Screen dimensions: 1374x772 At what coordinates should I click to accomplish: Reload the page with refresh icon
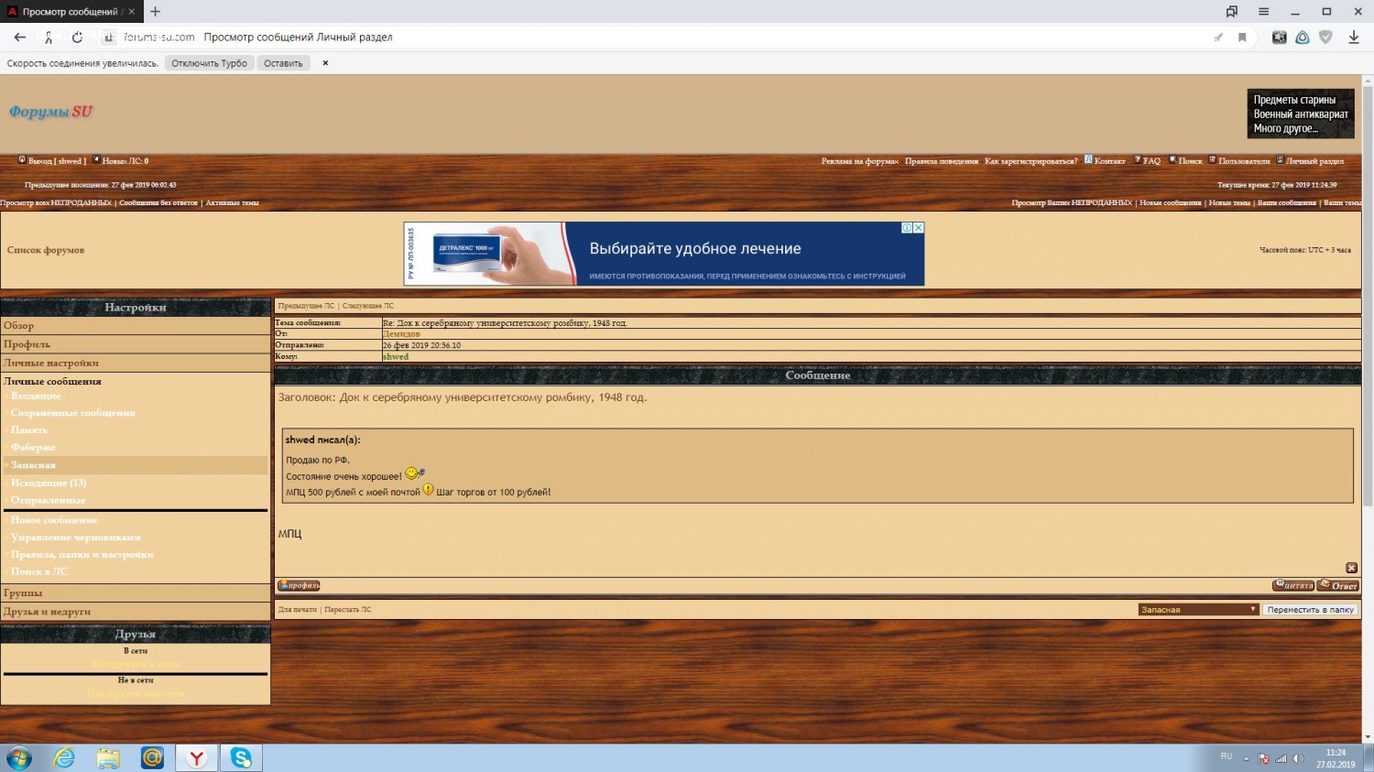pos(77,38)
